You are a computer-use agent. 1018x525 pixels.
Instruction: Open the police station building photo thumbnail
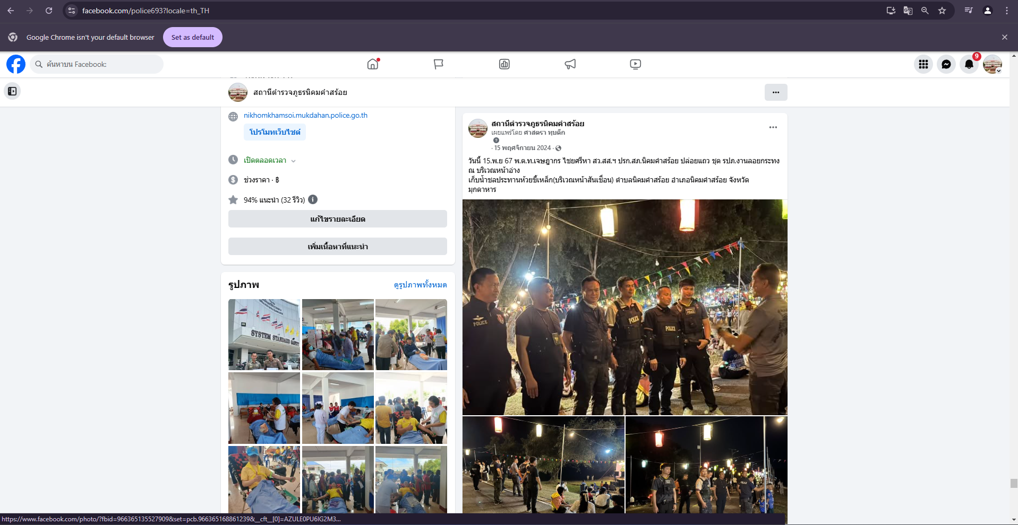pos(264,335)
